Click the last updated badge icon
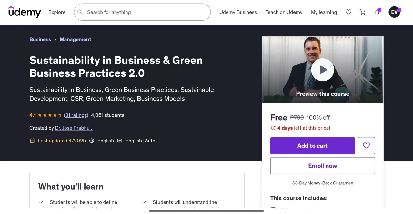The height and width of the screenshot is (214, 413). [32, 141]
